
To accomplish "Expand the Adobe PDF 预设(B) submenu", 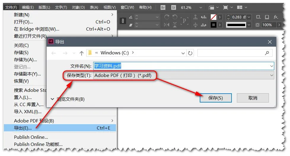I will [60, 121].
